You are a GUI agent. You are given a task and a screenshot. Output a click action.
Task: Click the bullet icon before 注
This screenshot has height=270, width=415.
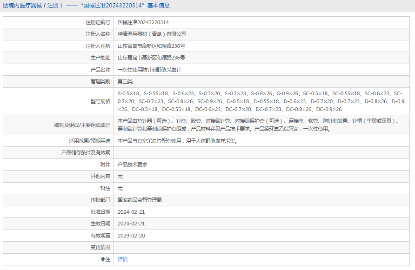[x=103, y=259]
